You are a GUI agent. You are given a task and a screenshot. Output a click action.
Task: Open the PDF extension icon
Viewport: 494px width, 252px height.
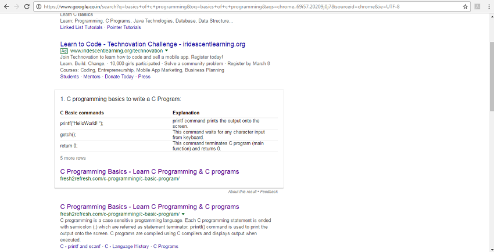pos(477,6)
